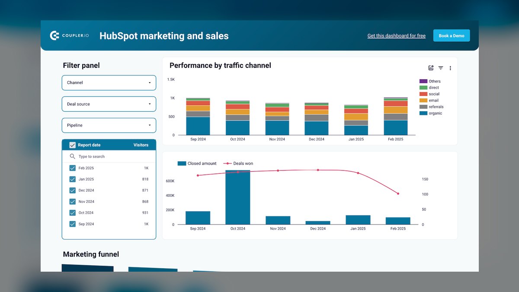Toggle the Report date select-all checkbox
Screen dimensions: 519x292
point(72,145)
